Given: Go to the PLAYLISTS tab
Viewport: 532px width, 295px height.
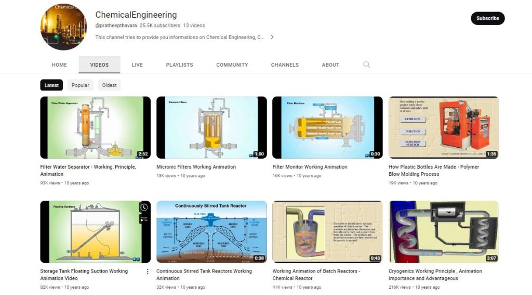Looking at the screenshot, I should click(x=179, y=65).
